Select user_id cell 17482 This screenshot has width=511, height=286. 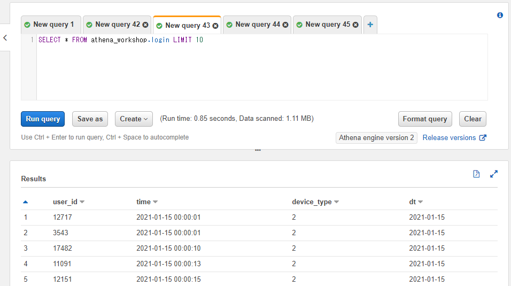coord(62,248)
